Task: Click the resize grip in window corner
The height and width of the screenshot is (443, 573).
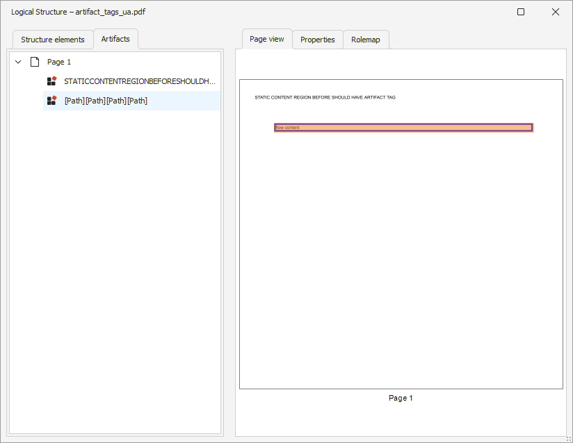Action: click(567, 437)
